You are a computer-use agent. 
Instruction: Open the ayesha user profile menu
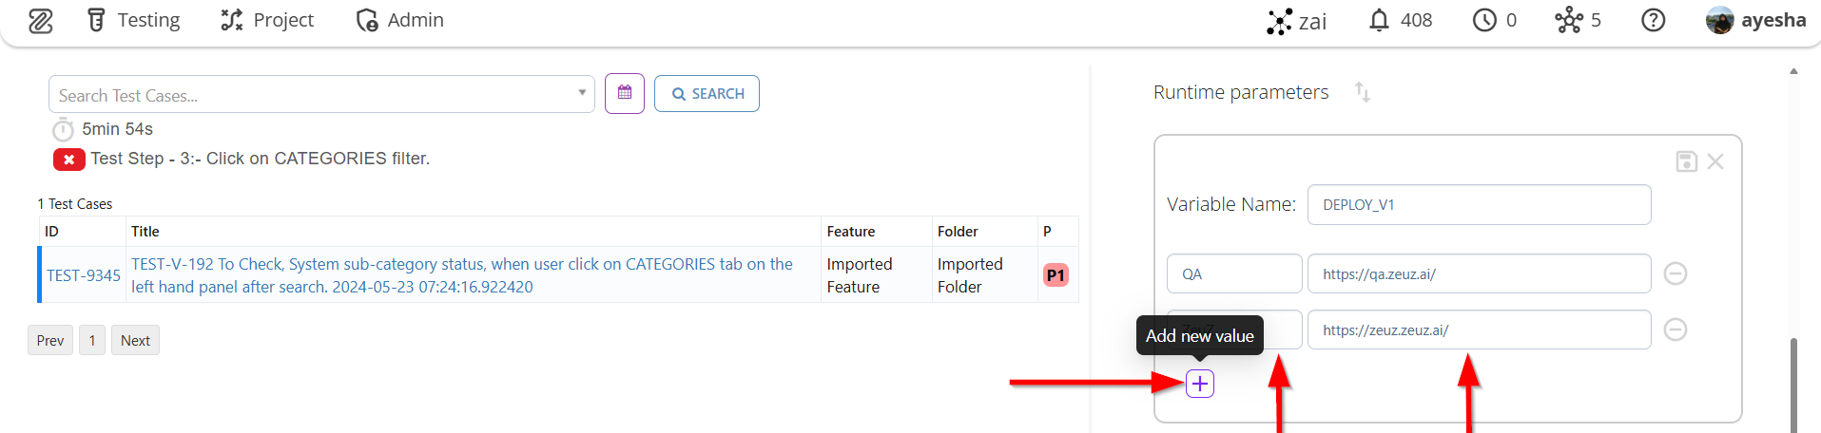(1755, 20)
